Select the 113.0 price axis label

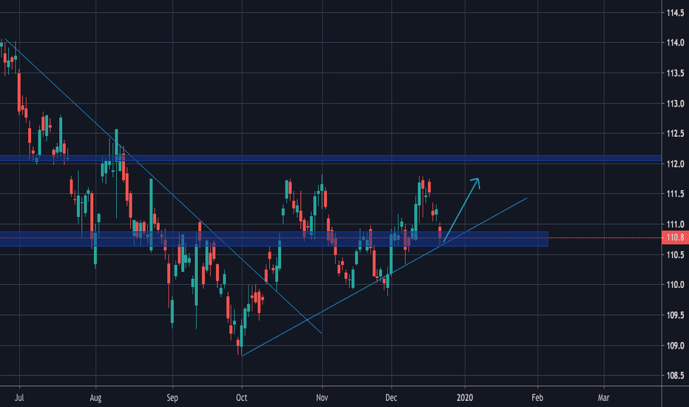pyautogui.click(x=676, y=104)
